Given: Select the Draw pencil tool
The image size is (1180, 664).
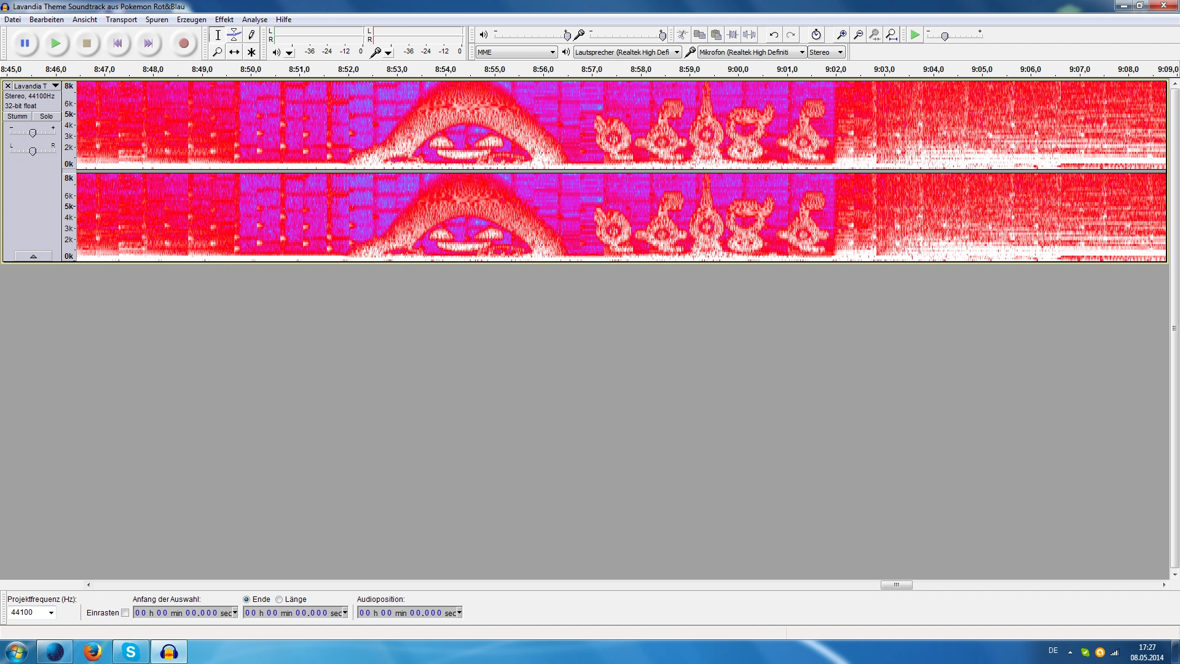Looking at the screenshot, I should point(251,35).
